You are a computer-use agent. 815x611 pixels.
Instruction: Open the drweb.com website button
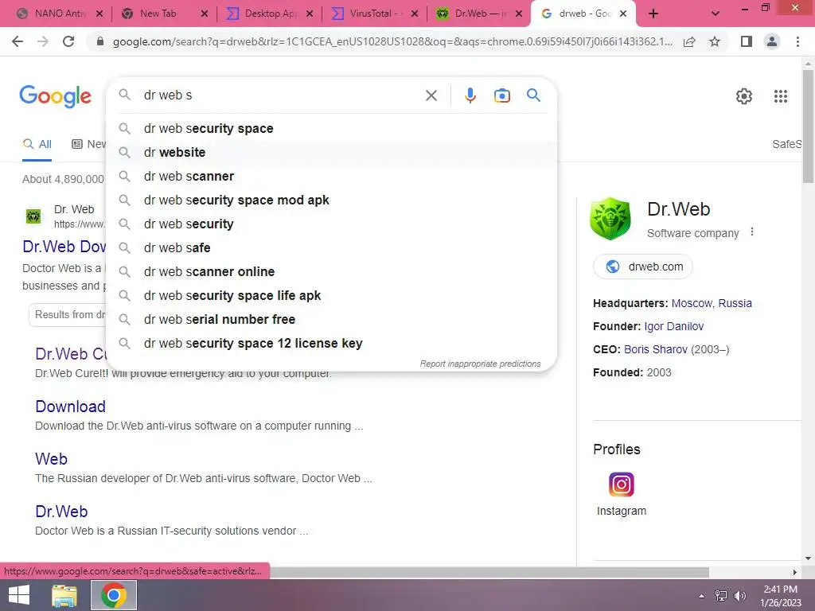pos(643,267)
